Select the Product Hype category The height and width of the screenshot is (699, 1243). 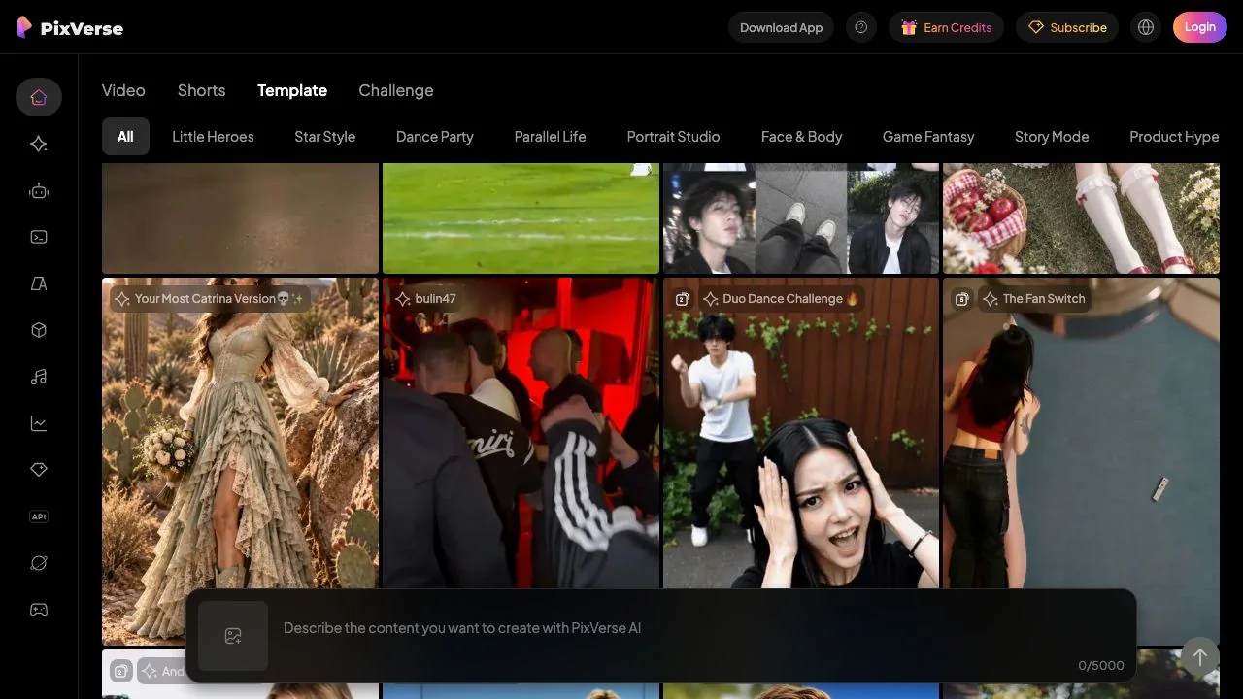[x=1174, y=137]
